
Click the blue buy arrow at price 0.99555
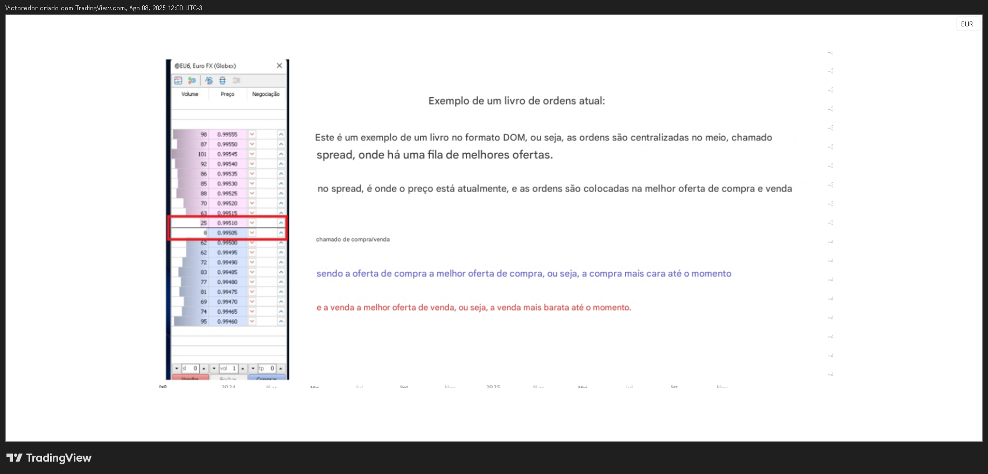(281, 135)
